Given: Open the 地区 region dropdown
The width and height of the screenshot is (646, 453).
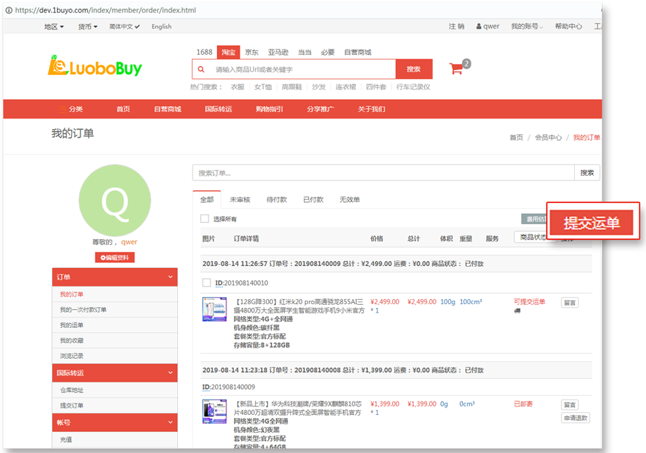Looking at the screenshot, I should pyautogui.click(x=54, y=27).
